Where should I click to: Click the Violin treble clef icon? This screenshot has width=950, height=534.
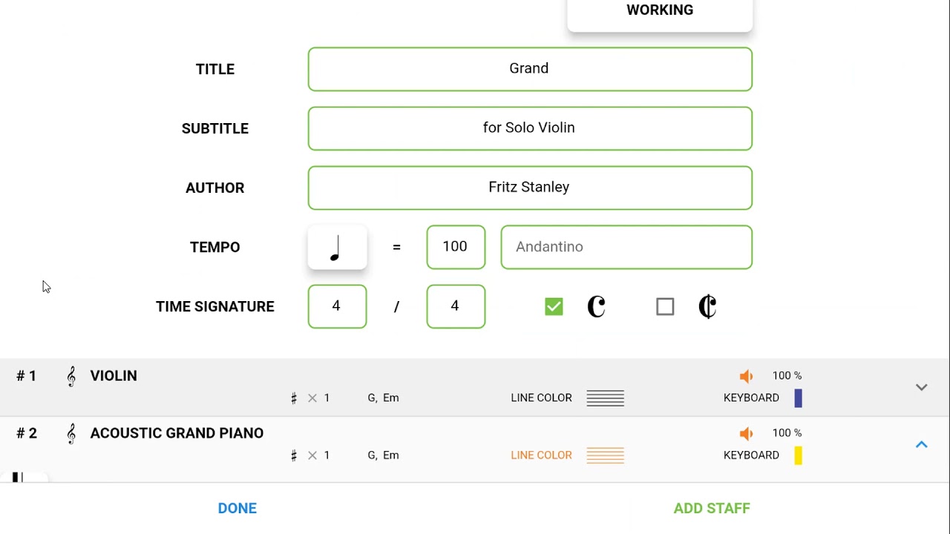(71, 376)
